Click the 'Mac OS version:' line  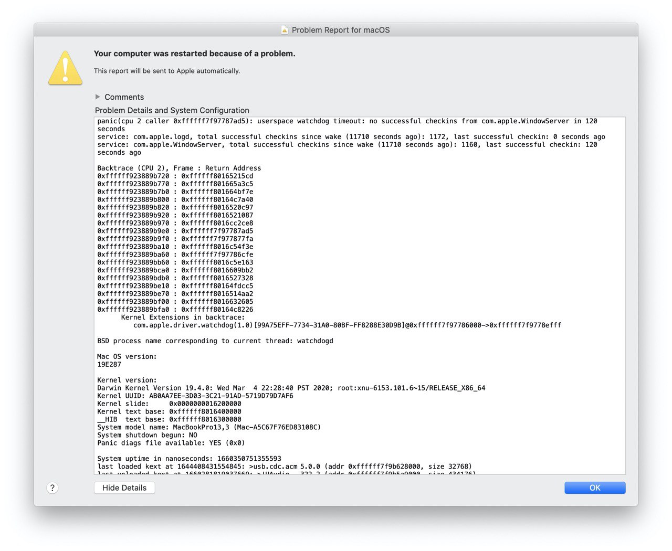click(127, 357)
